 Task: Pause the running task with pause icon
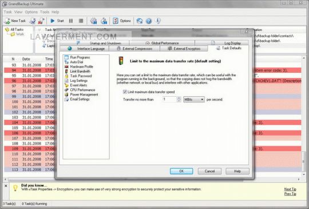point(71,21)
